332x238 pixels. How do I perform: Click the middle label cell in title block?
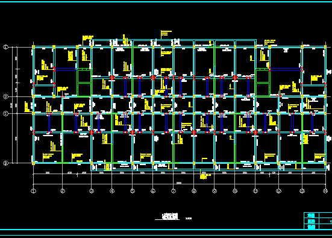tap(312, 221)
